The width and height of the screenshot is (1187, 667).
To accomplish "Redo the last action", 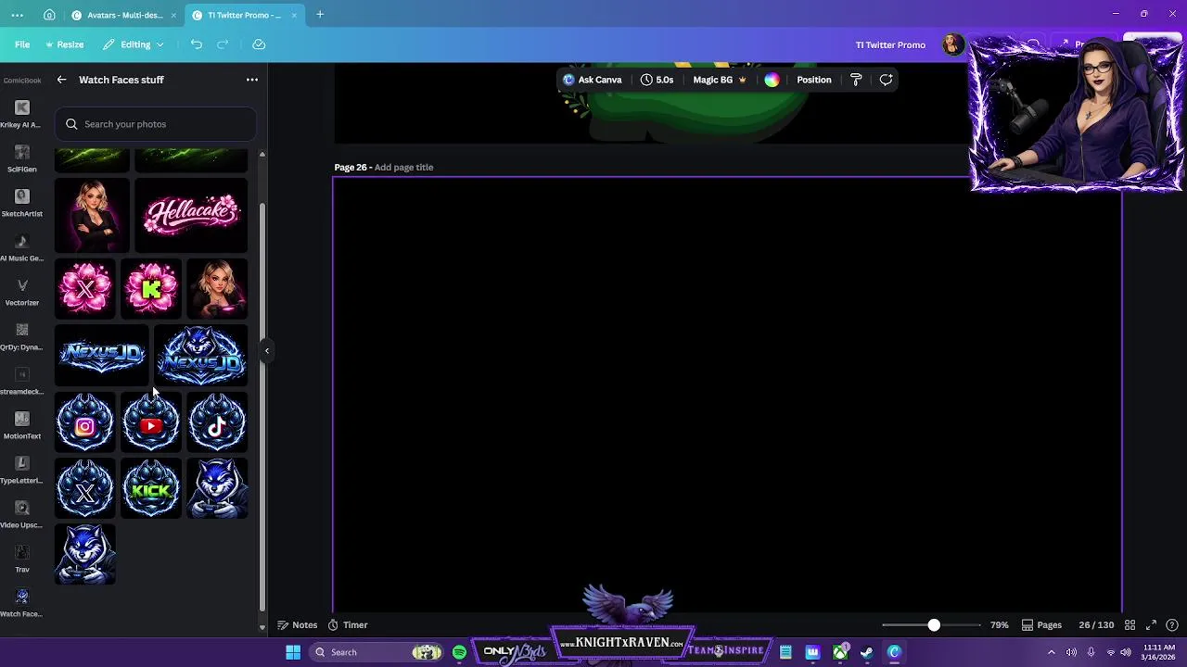I will [x=223, y=44].
